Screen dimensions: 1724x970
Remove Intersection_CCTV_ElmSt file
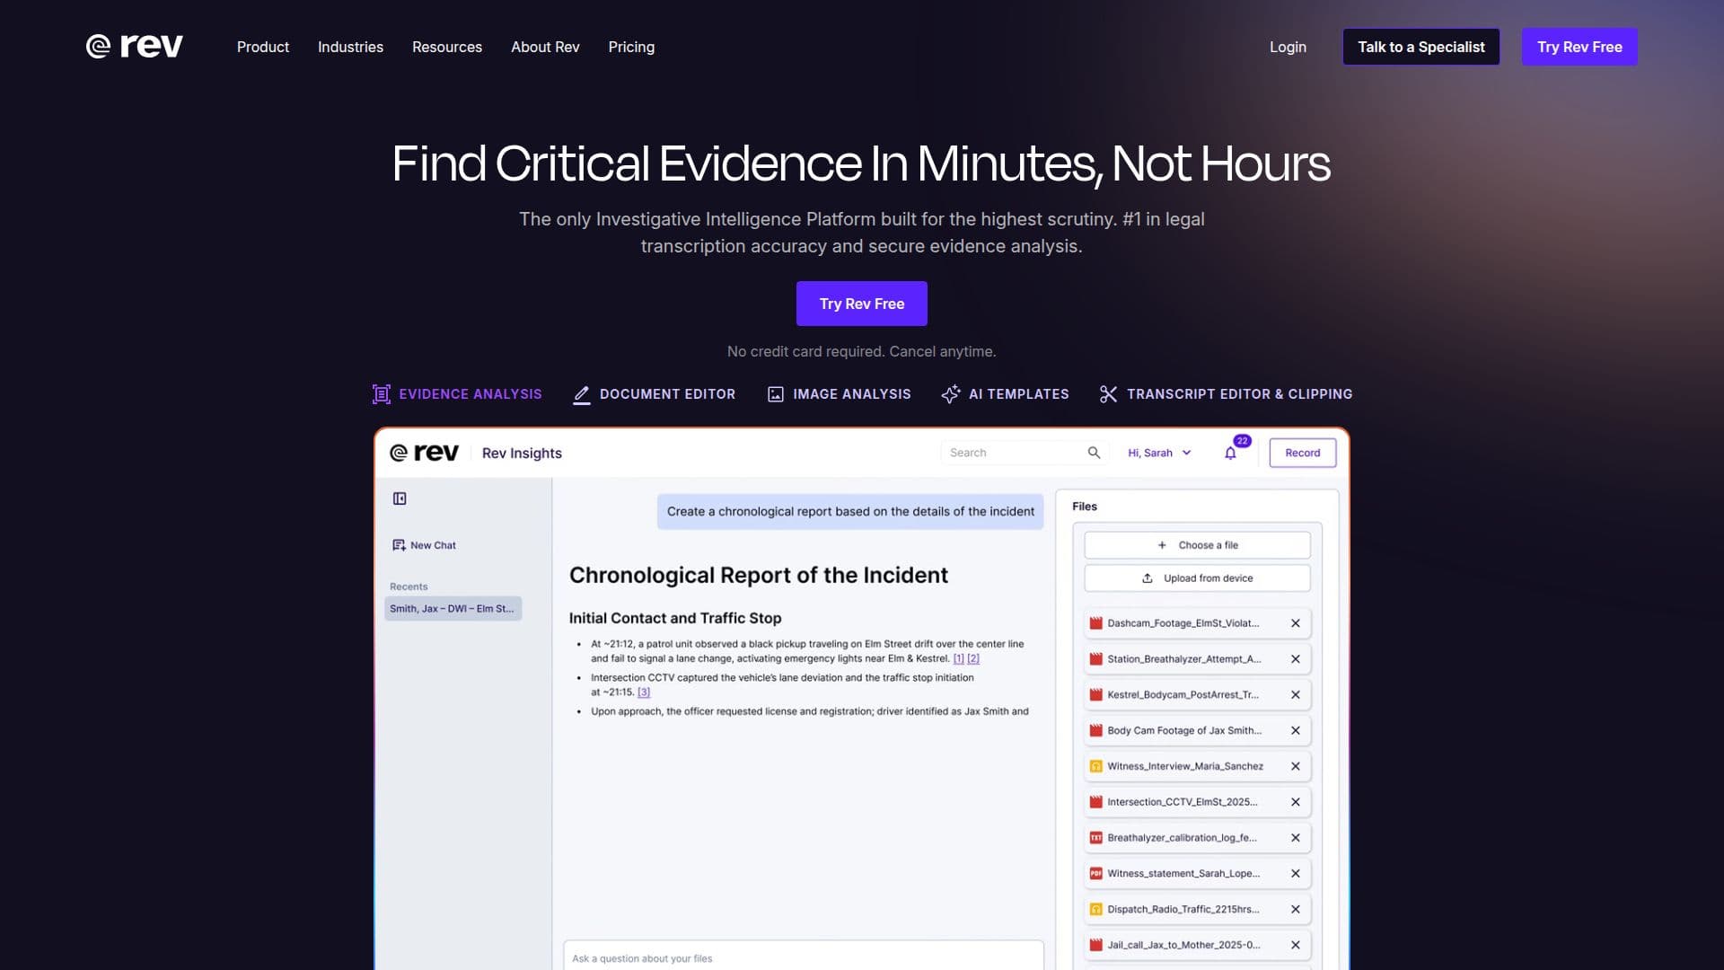1296,802
